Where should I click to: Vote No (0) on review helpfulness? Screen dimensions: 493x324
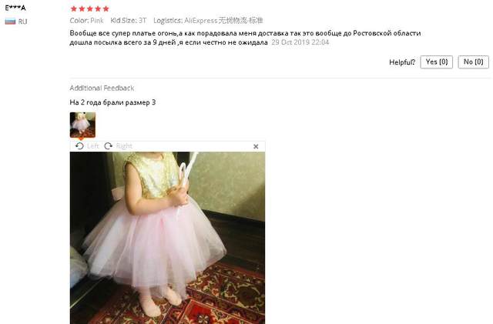(x=473, y=62)
